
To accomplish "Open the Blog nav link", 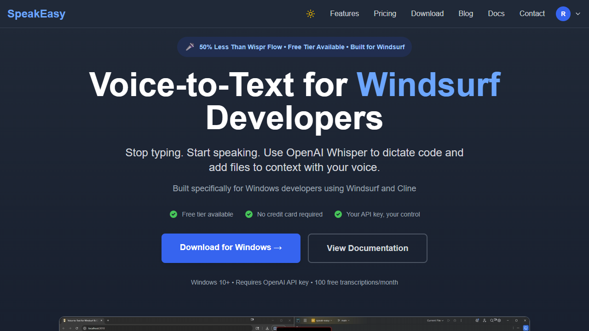I will tap(466, 14).
